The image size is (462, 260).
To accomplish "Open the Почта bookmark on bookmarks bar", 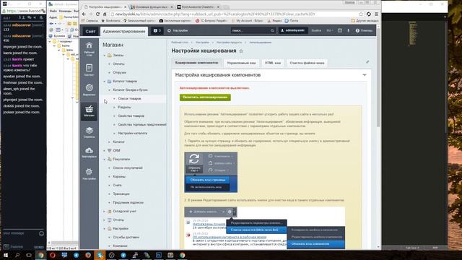I will pos(292,21).
